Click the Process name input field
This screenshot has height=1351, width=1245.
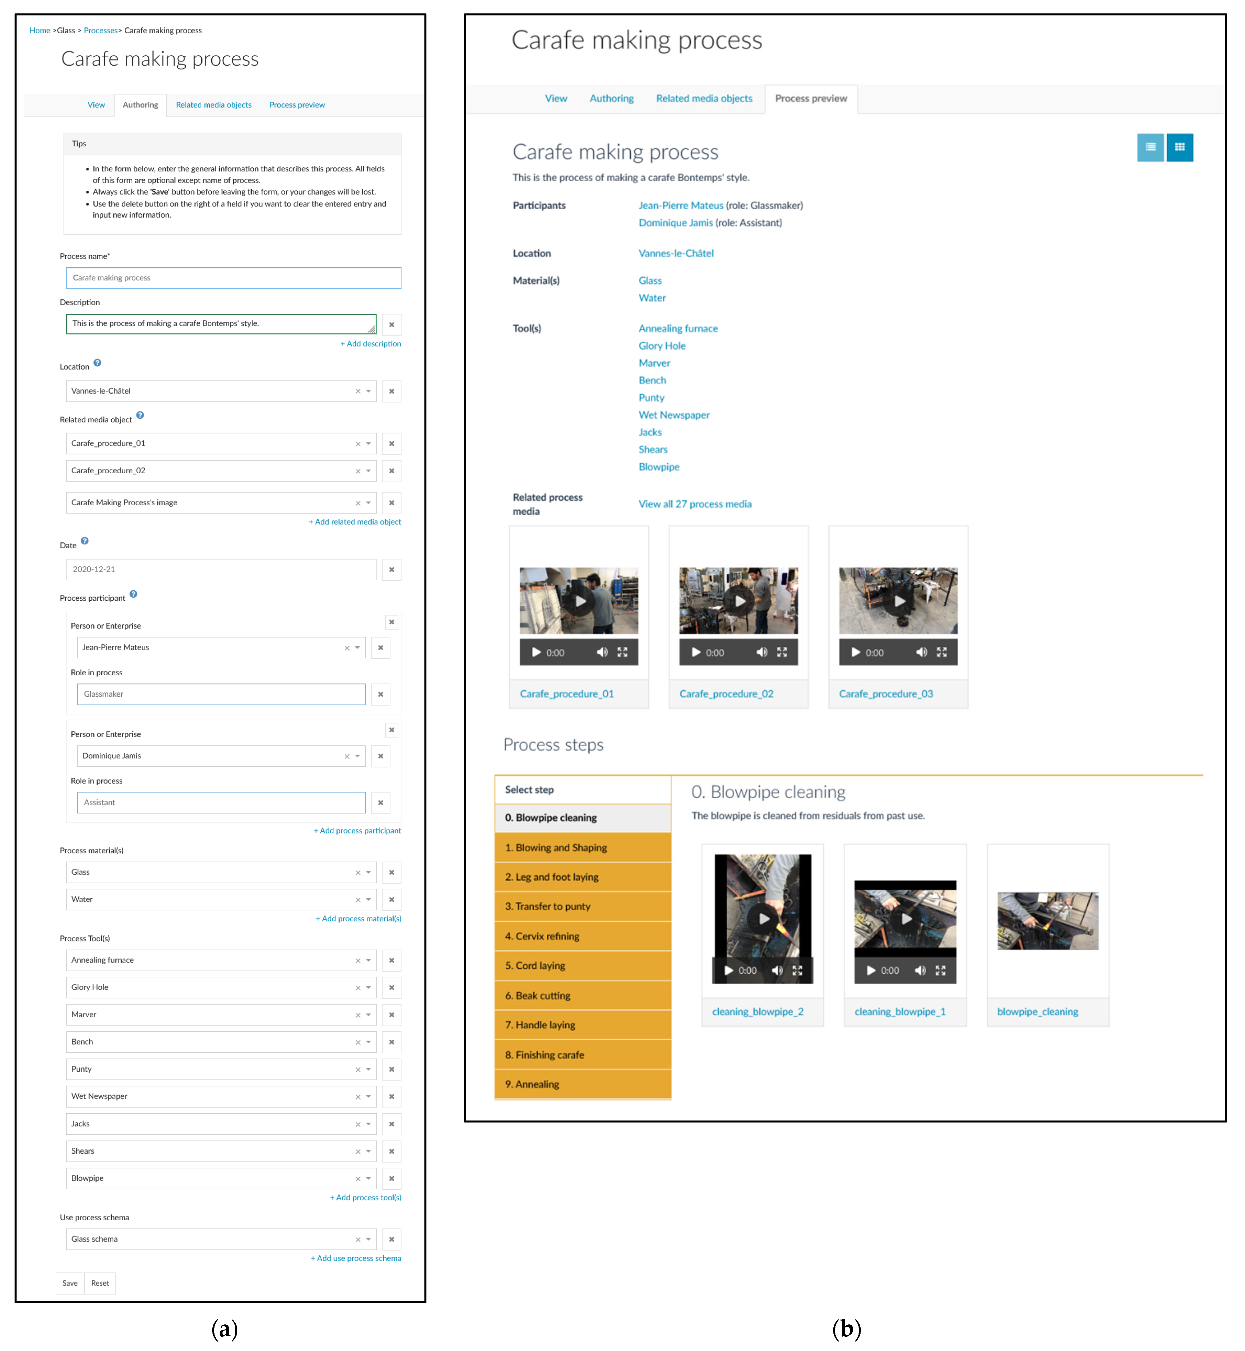coord(233,278)
